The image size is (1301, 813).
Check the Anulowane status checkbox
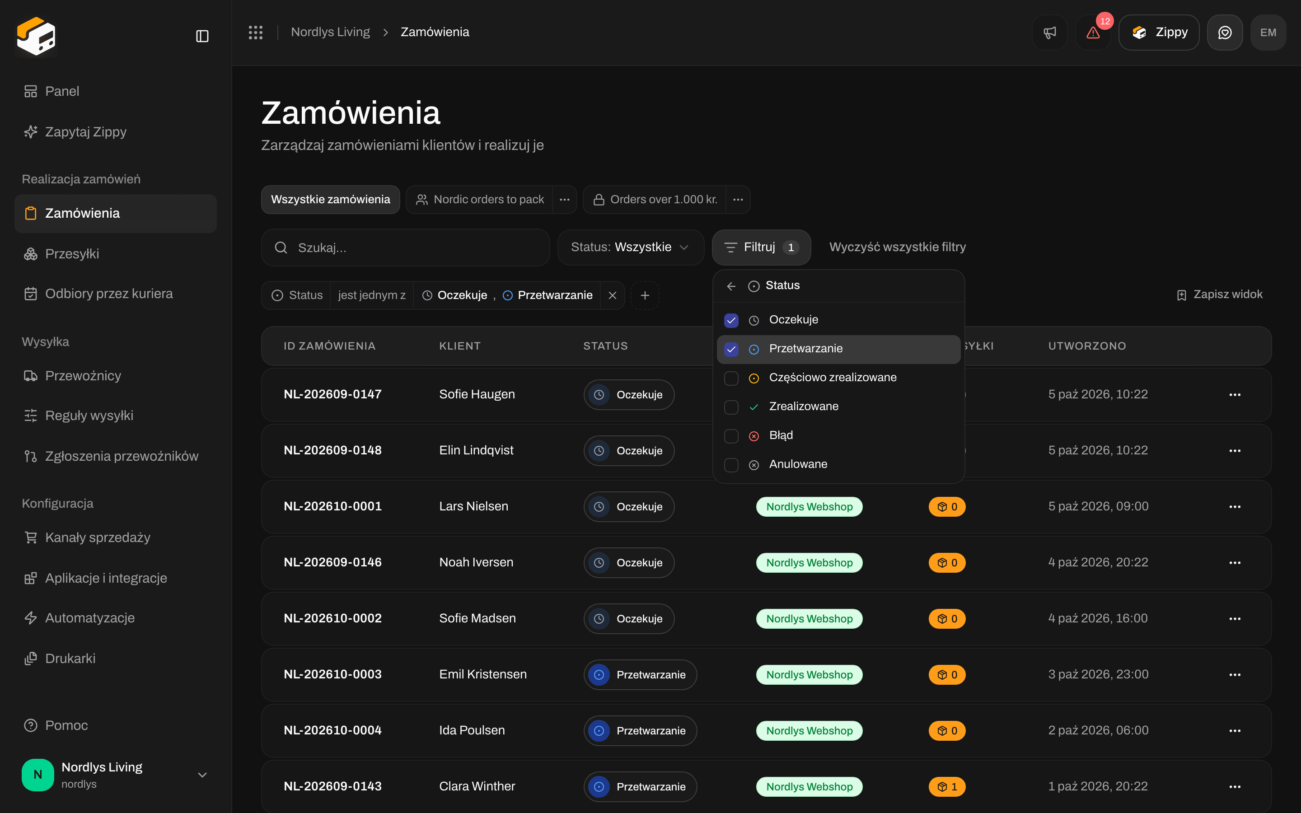731,465
